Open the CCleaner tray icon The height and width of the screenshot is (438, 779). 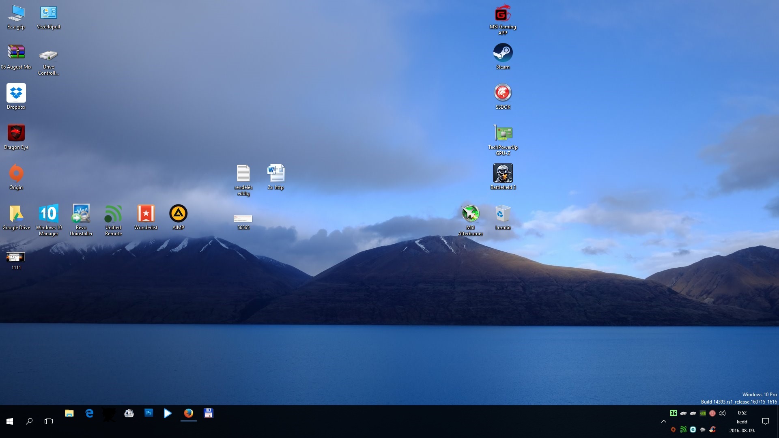(x=712, y=429)
